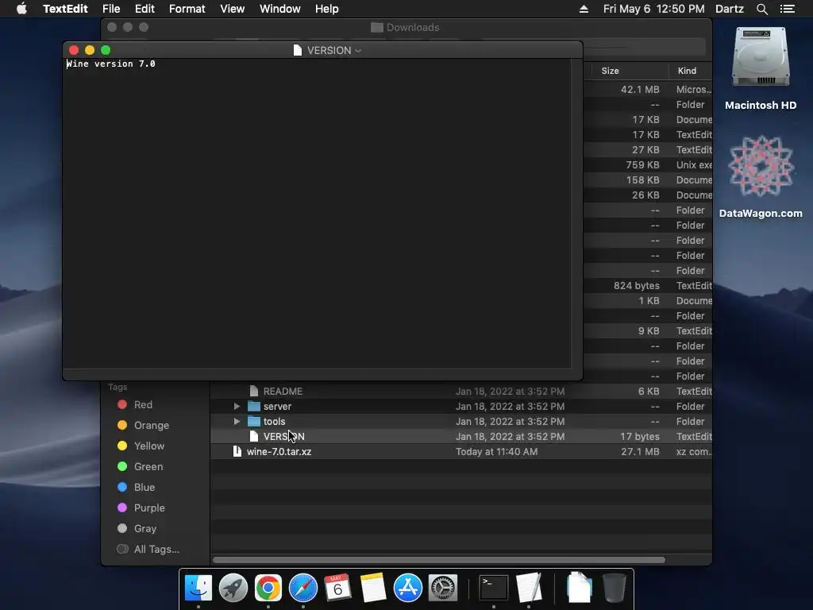Click TextEdit icon in the Dock
Screen dimensions: 813x610
coord(528,588)
